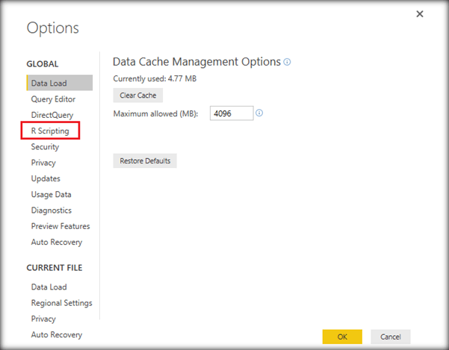
Task: Switch to DirectQuery options
Action: point(52,115)
